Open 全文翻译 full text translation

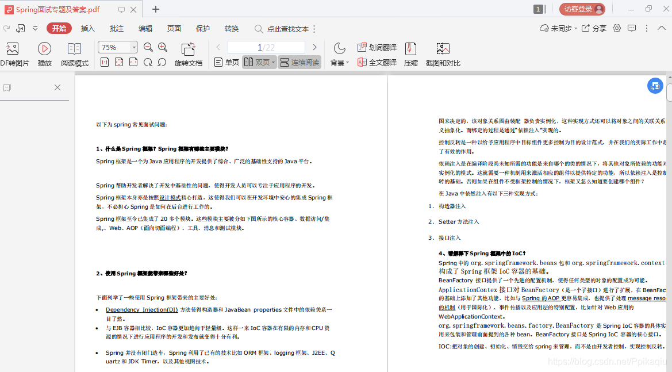pos(377,63)
